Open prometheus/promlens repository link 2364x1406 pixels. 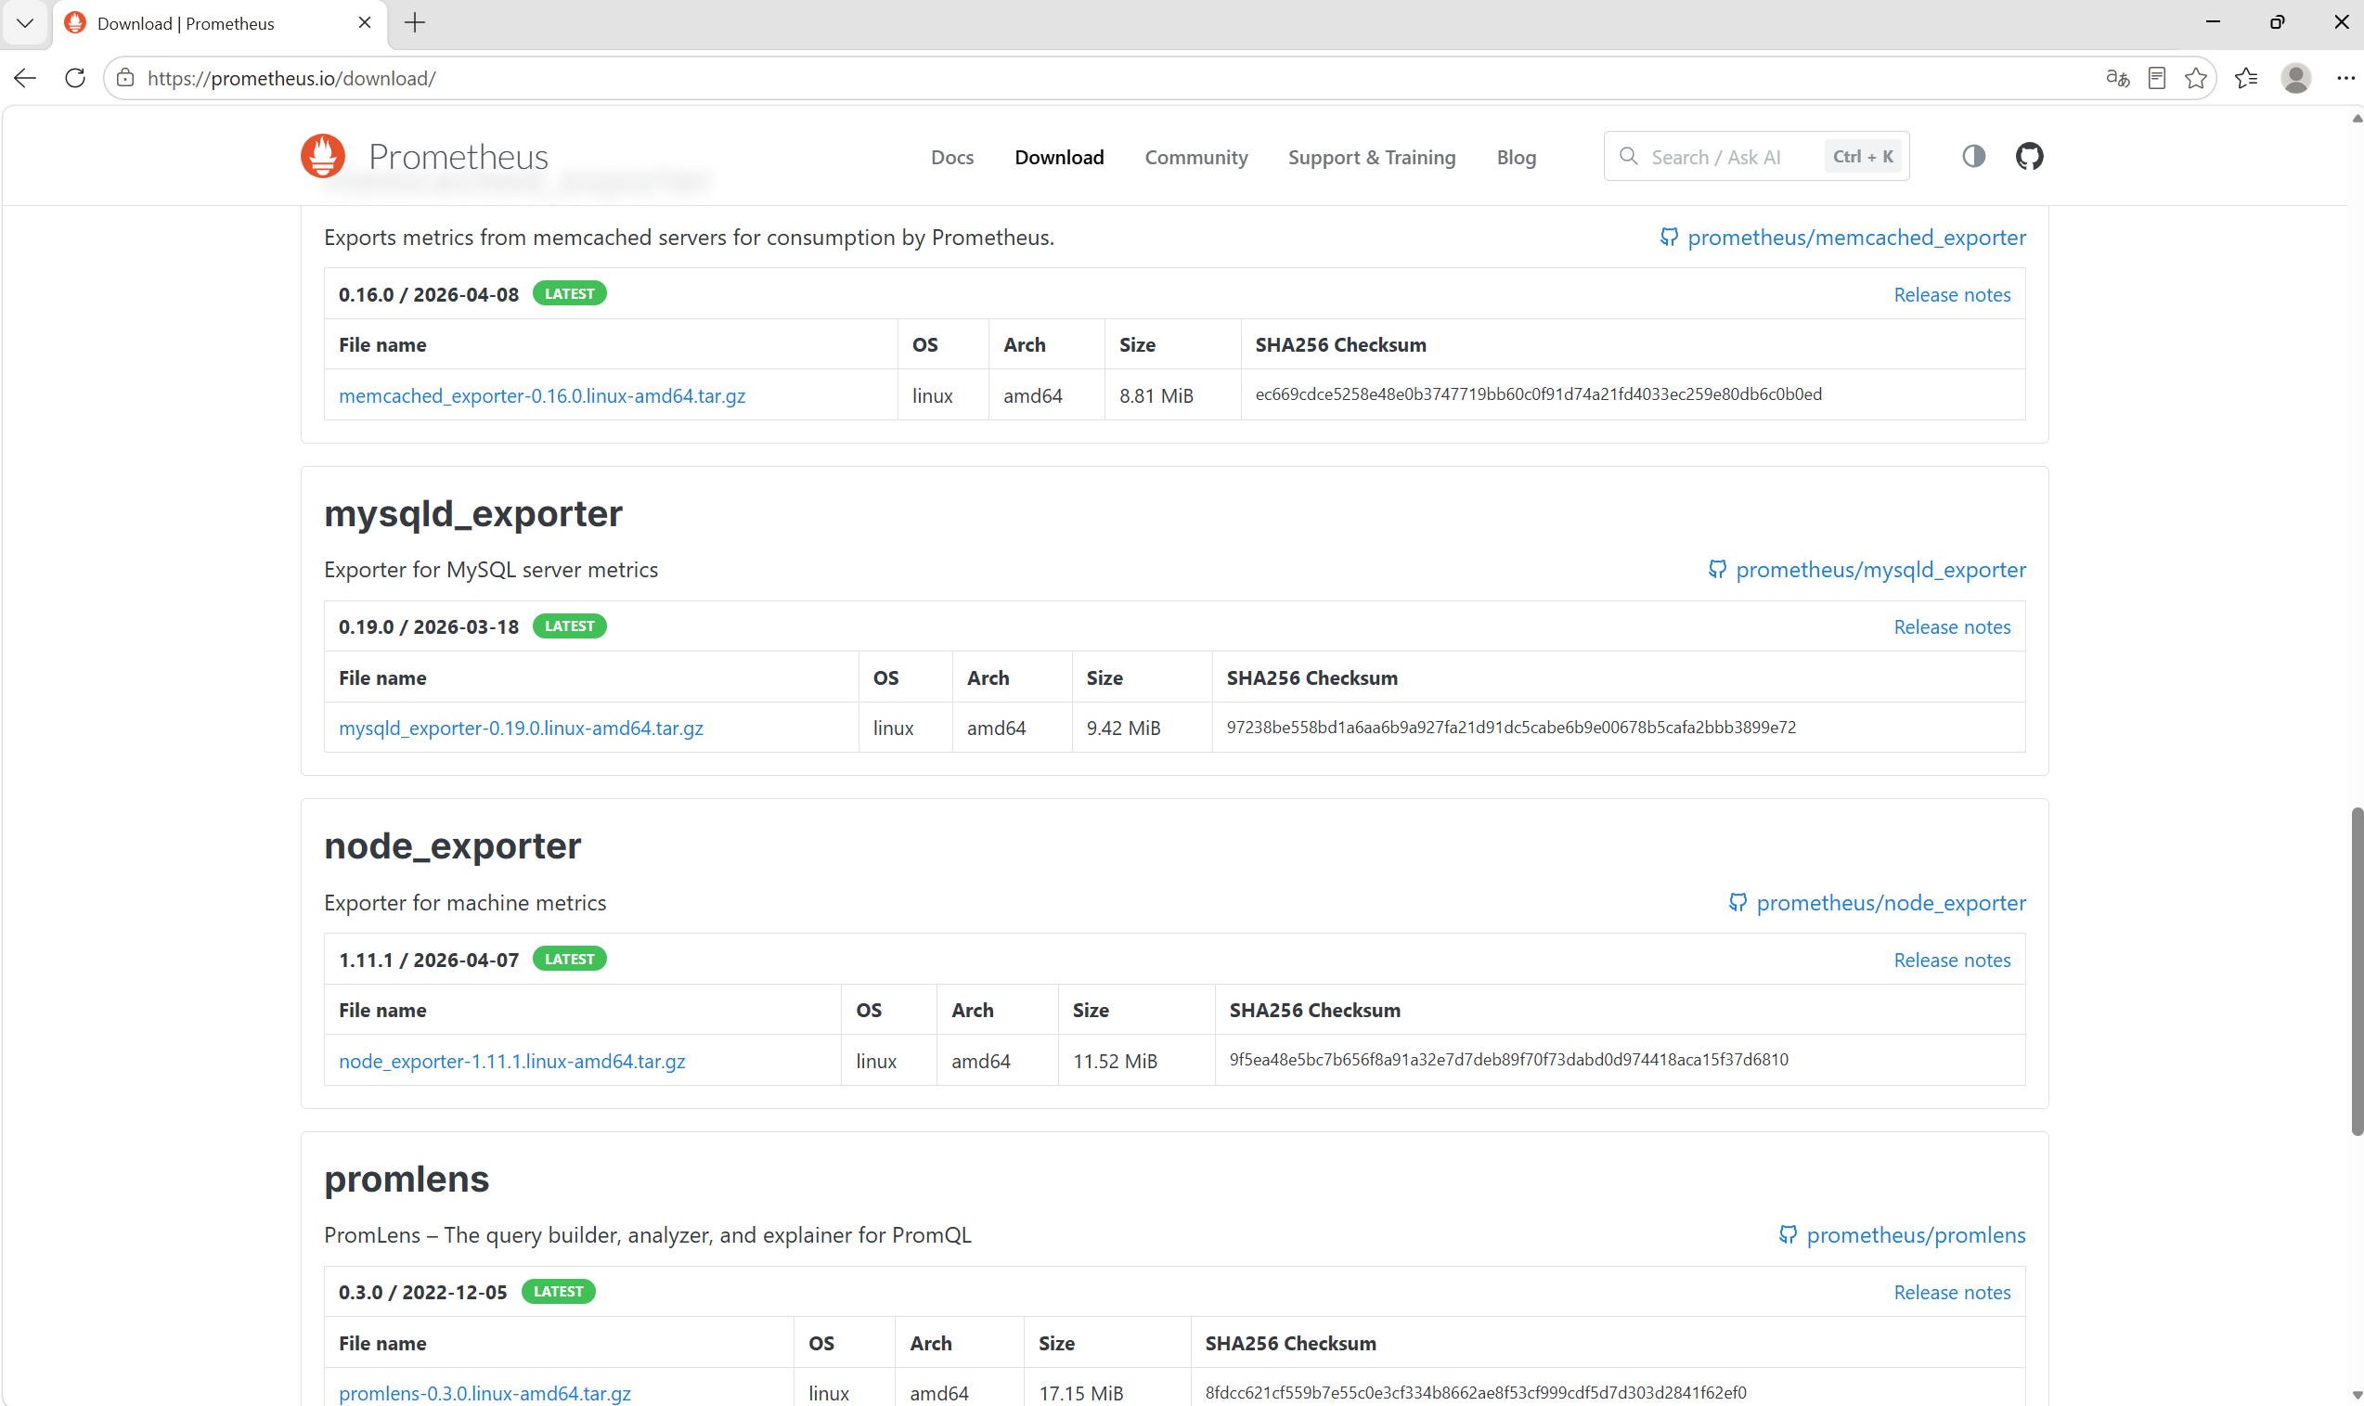(1916, 1234)
